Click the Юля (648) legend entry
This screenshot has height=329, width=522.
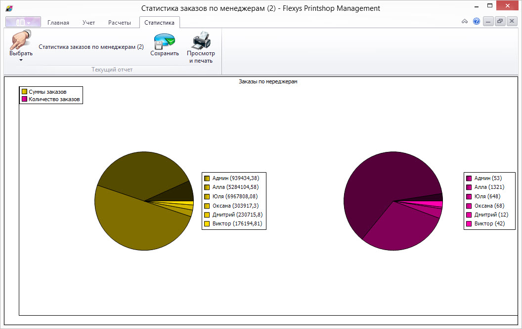click(483, 196)
